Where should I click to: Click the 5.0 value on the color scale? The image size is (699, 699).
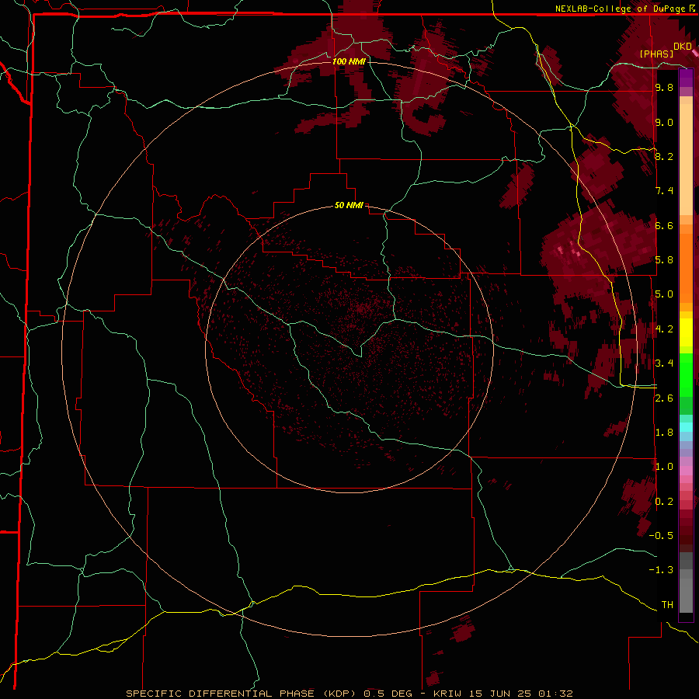tap(664, 294)
